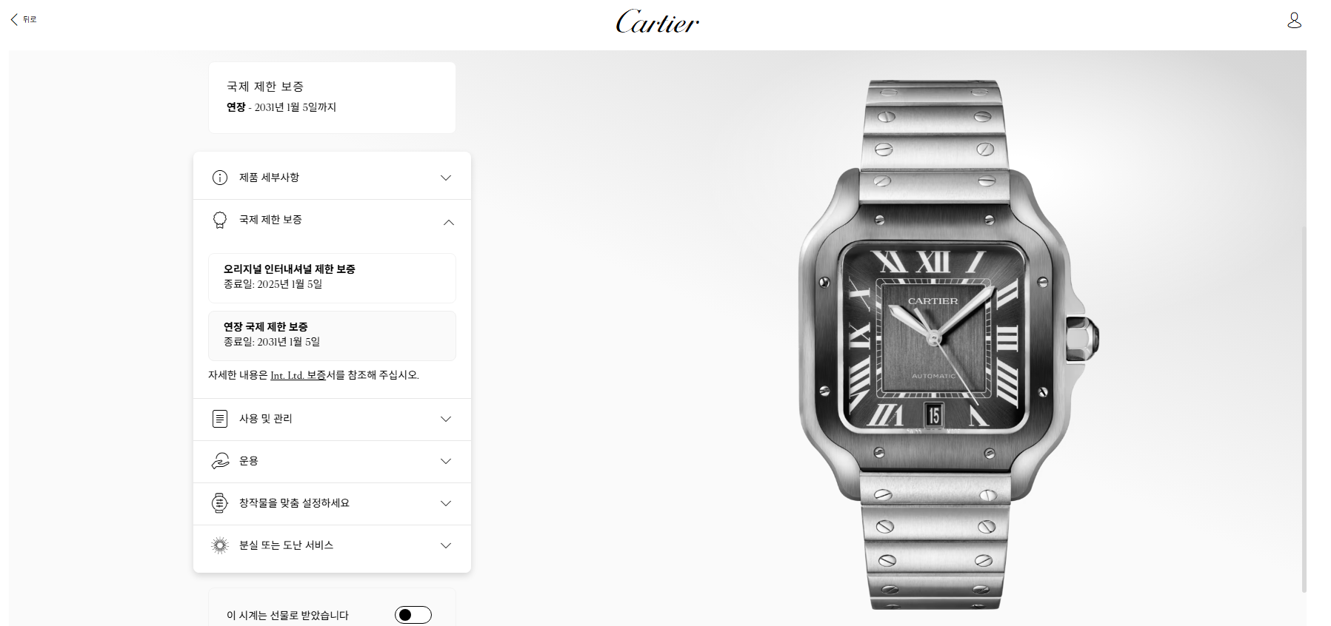
Task: Expand the 분실 또는 도난 서비스 chevron
Action: click(x=446, y=545)
